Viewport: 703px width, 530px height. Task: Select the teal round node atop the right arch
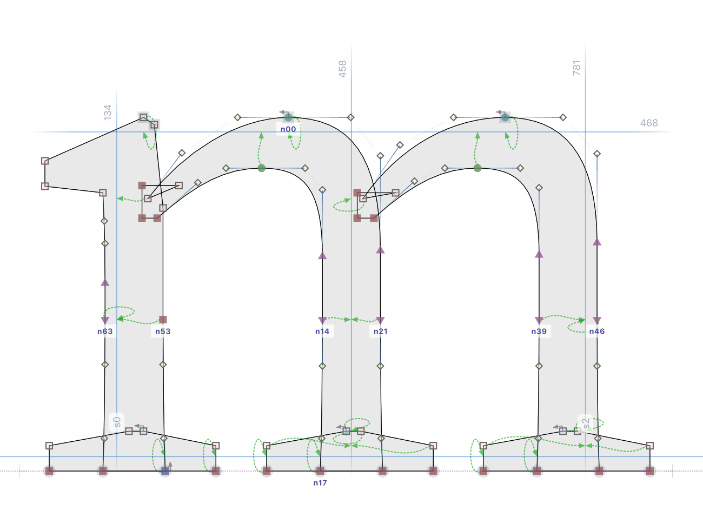click(x=505, y=117)
